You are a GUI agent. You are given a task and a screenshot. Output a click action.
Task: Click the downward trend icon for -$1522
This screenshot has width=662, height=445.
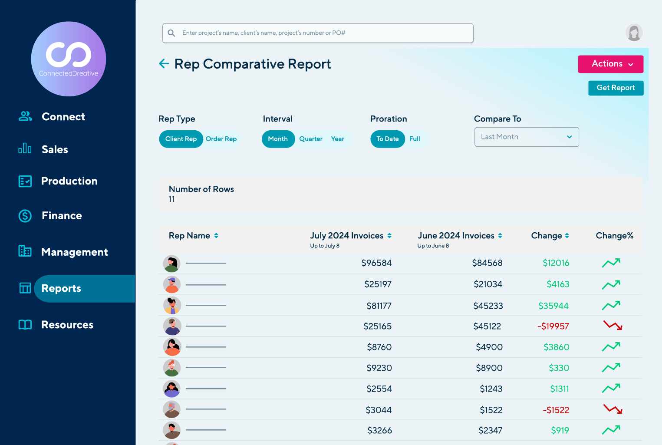point(613,409)
